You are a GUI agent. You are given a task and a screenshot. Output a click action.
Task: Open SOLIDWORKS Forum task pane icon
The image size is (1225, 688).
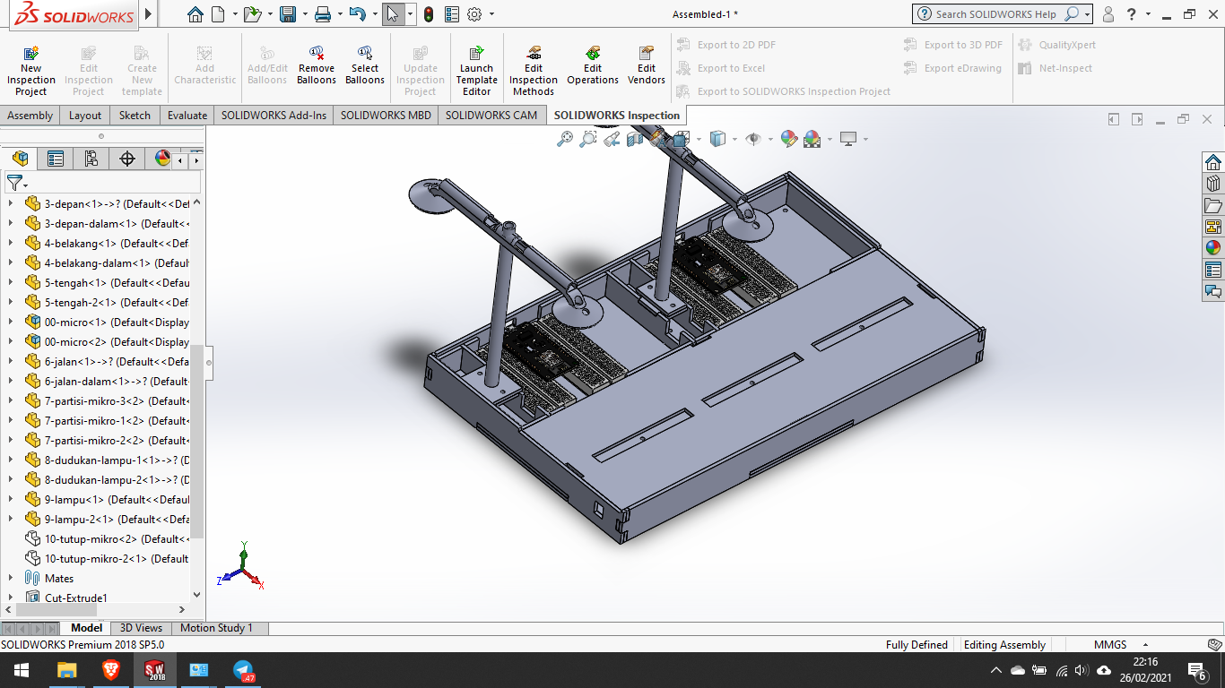coord(1213,291)
